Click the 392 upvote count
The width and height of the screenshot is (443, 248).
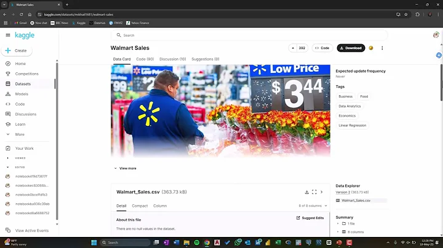click(x=302, y=48)
